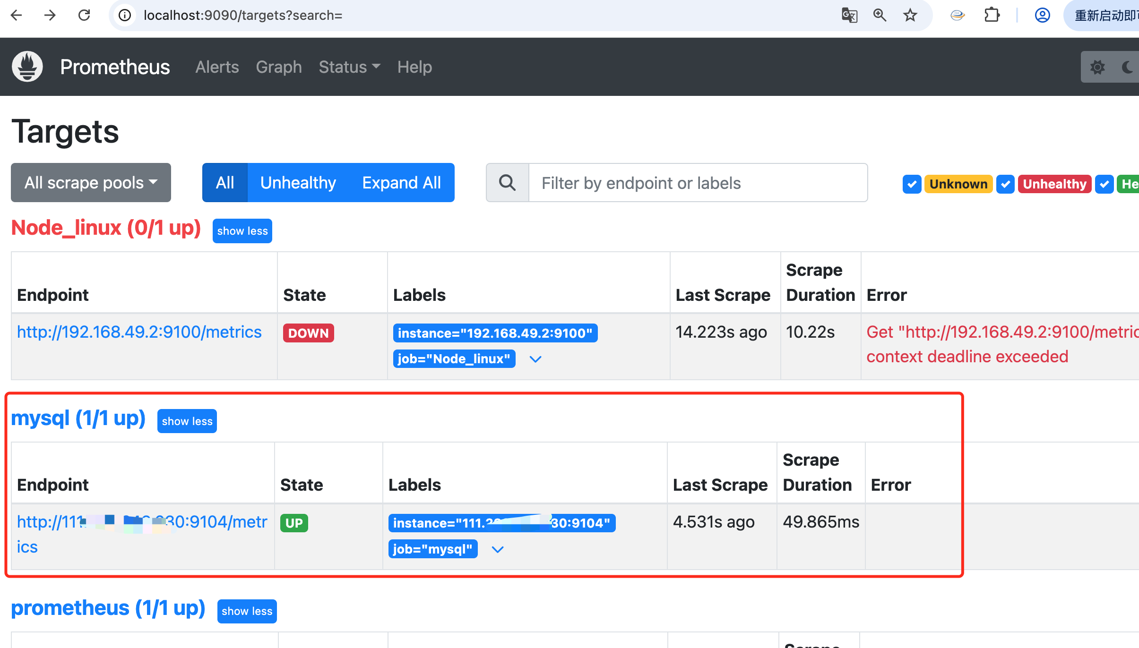Screen dimensions: 1139x648
Task: Open the browser extensions puzzle icon
Action: (x=992, y=15)
